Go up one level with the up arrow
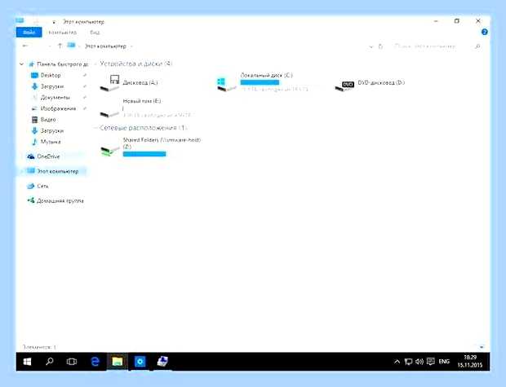This screenshot has width=506, height=387. tap(60, 46)
